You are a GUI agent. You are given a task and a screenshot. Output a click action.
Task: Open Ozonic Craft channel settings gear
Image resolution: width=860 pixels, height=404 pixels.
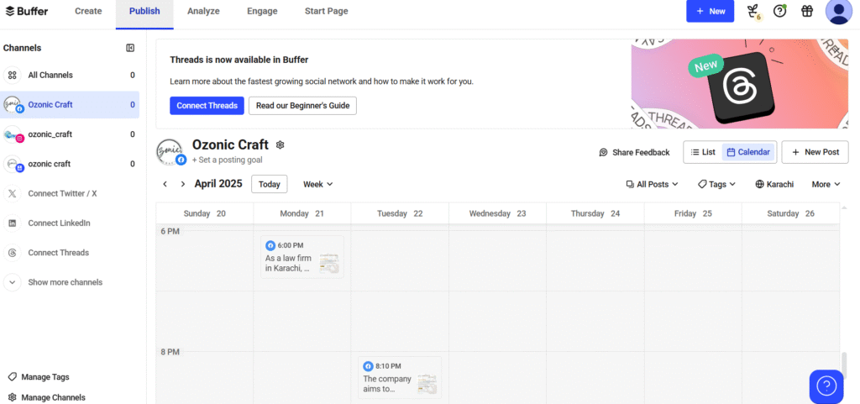[281, 144]
